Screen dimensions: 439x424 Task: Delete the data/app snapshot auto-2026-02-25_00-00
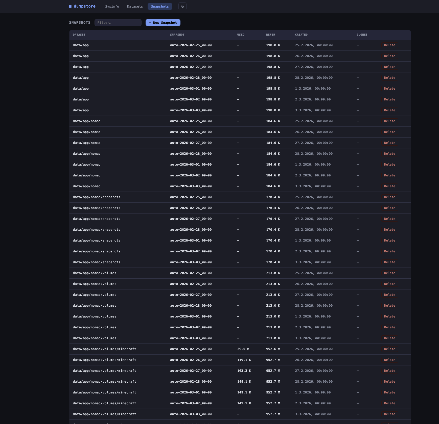click(389, 45)
